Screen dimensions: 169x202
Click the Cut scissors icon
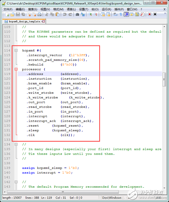[47, 14]
